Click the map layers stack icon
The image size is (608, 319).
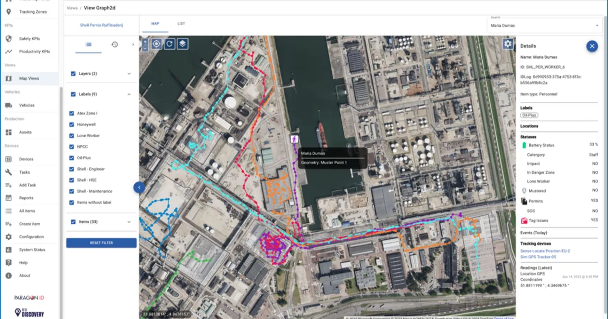[183, 44]
